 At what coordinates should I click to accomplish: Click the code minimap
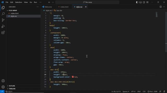click(x=157, y=14)
